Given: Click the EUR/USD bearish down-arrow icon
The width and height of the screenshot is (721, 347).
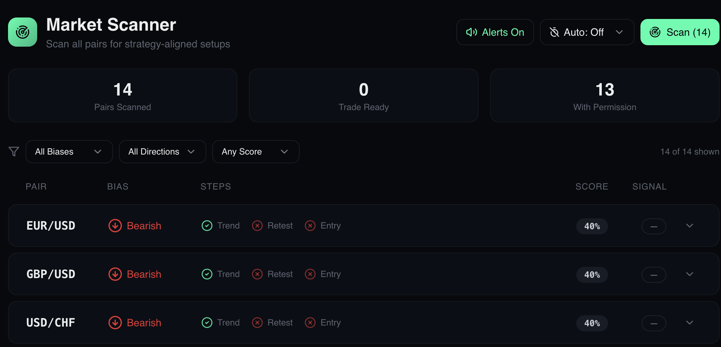Looking at the screenshot, I should (115, 226).
